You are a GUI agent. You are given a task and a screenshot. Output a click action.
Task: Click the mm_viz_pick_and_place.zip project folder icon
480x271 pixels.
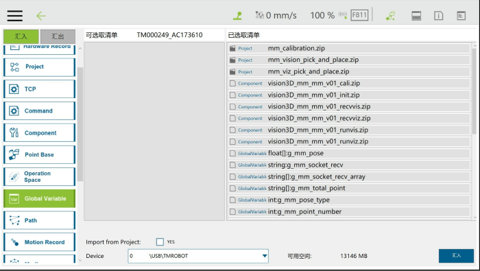[232, 71]
